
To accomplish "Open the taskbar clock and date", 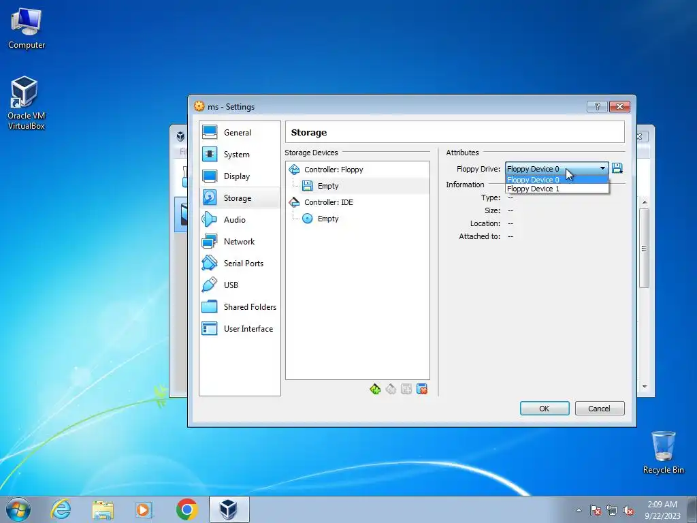I will click(x=662, y=510).
